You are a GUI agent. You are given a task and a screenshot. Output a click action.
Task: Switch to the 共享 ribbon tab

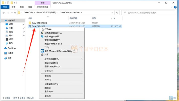pyautogui.click(x=22, y=7)
